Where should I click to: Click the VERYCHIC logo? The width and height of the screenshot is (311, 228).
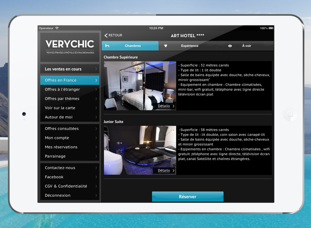[x=70, y=47]
